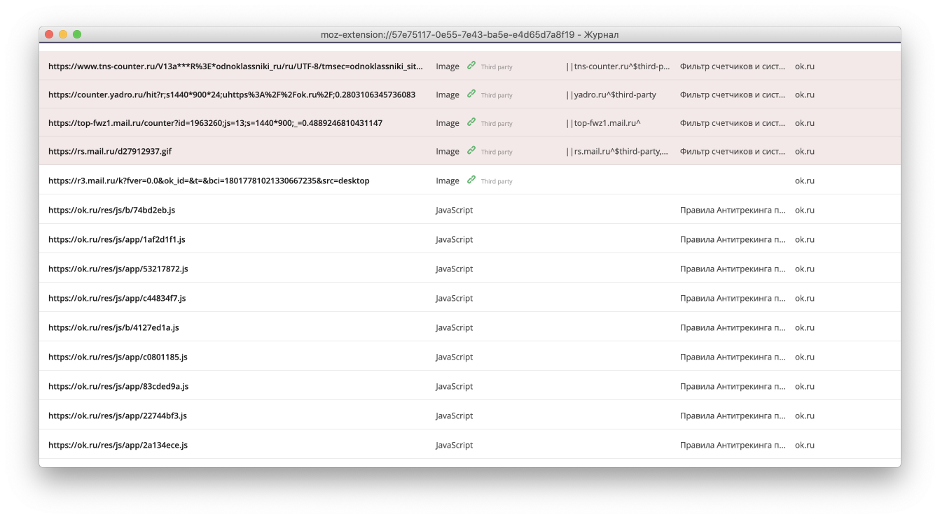The width and height of the screenshot is (940, 519).
Task: Click Фильтр счетчиков и сист... on the first row
Action: [731, 66]
